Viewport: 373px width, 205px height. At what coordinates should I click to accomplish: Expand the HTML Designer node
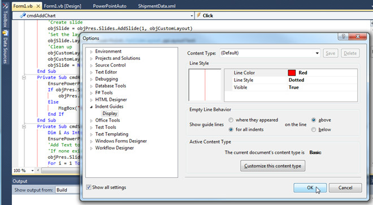click(x=91, y=100)
